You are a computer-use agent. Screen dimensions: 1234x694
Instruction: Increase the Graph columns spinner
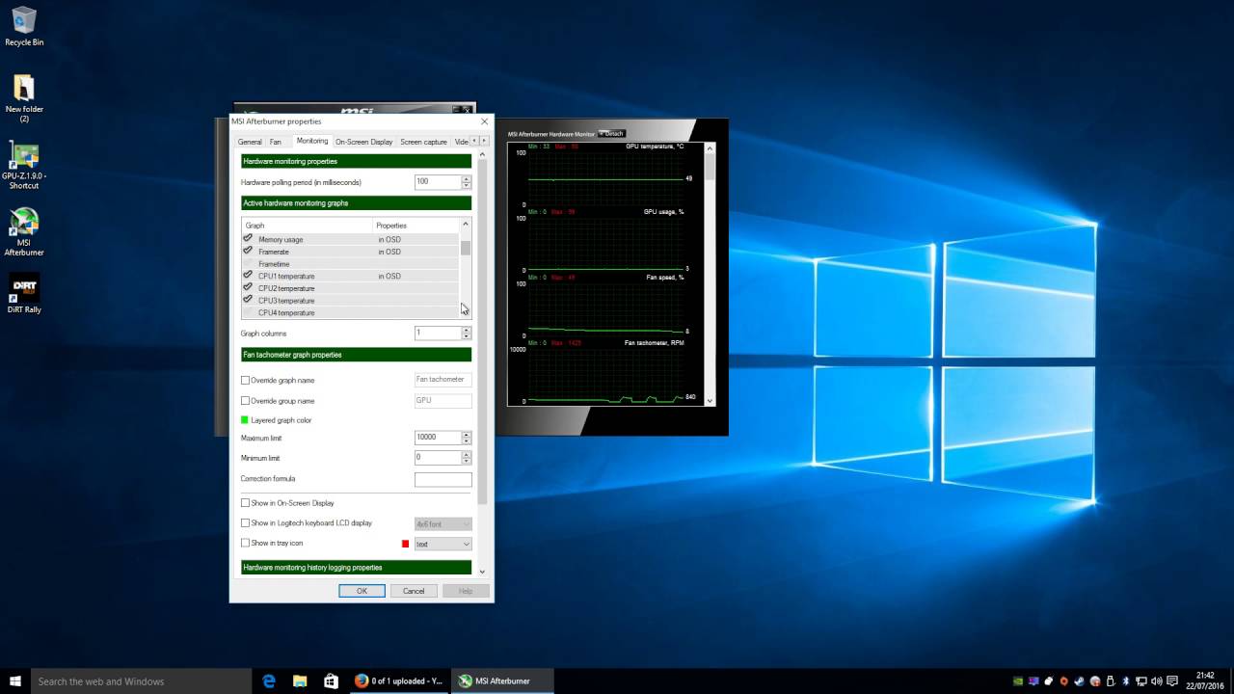[x=467, y=330]
